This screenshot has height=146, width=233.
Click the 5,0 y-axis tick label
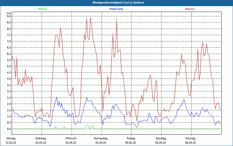(x=9, y=66)
